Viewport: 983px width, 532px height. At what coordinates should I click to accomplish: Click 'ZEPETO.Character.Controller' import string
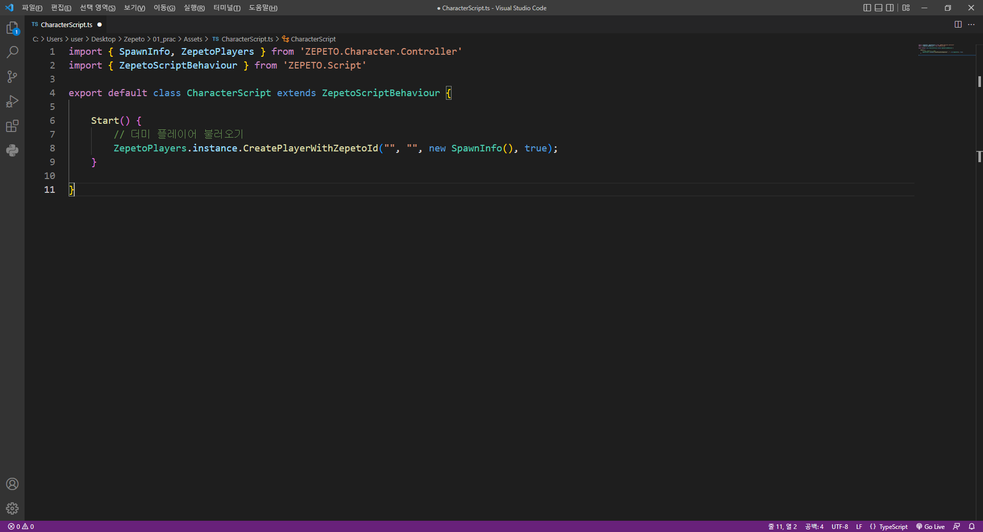point(381,52)
